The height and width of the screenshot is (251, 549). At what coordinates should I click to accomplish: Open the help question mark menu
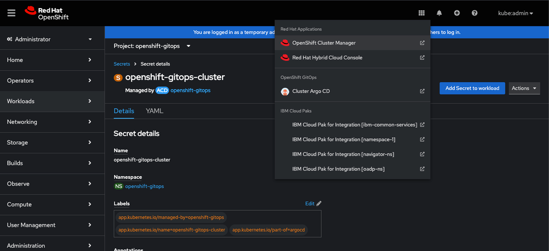pos(474,13)
